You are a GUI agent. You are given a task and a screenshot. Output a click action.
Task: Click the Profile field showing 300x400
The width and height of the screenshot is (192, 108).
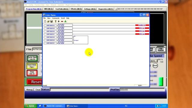pyautogui.click(x=142, y=90)
